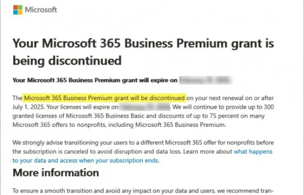Click the red square of Microsoft logo

pyautogui.click(x=16, y=8)
